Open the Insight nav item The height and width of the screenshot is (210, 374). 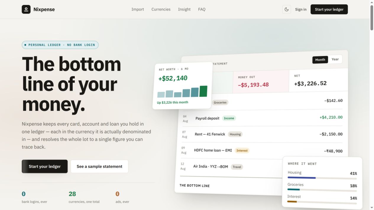click(184, 9)
